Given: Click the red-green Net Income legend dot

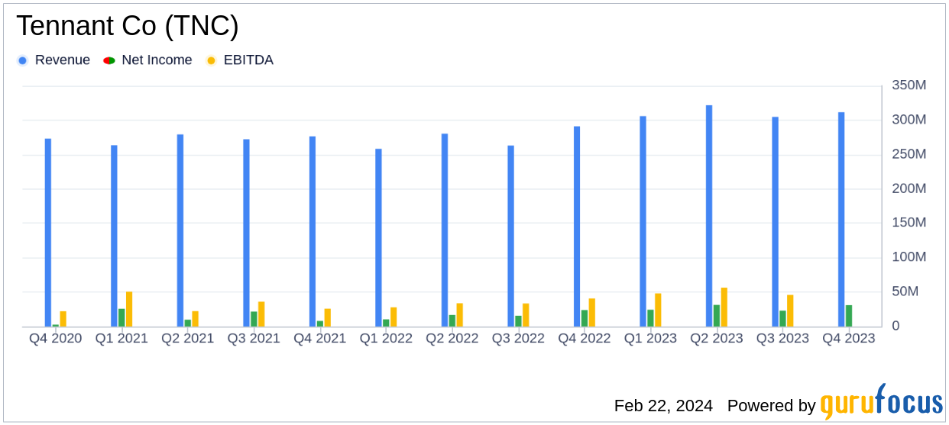Looking at the screenshot, I should click(109, 60).
